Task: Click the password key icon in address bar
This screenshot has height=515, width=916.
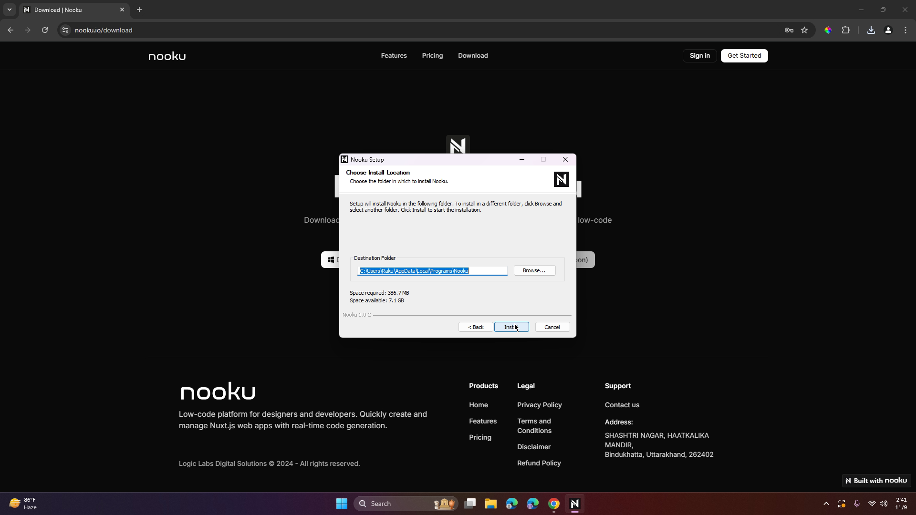Action: point(789,30)
